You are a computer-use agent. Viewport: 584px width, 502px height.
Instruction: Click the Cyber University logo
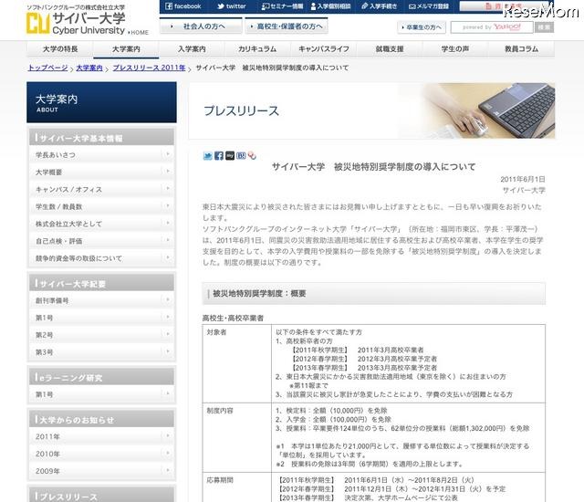pos(76,24)
